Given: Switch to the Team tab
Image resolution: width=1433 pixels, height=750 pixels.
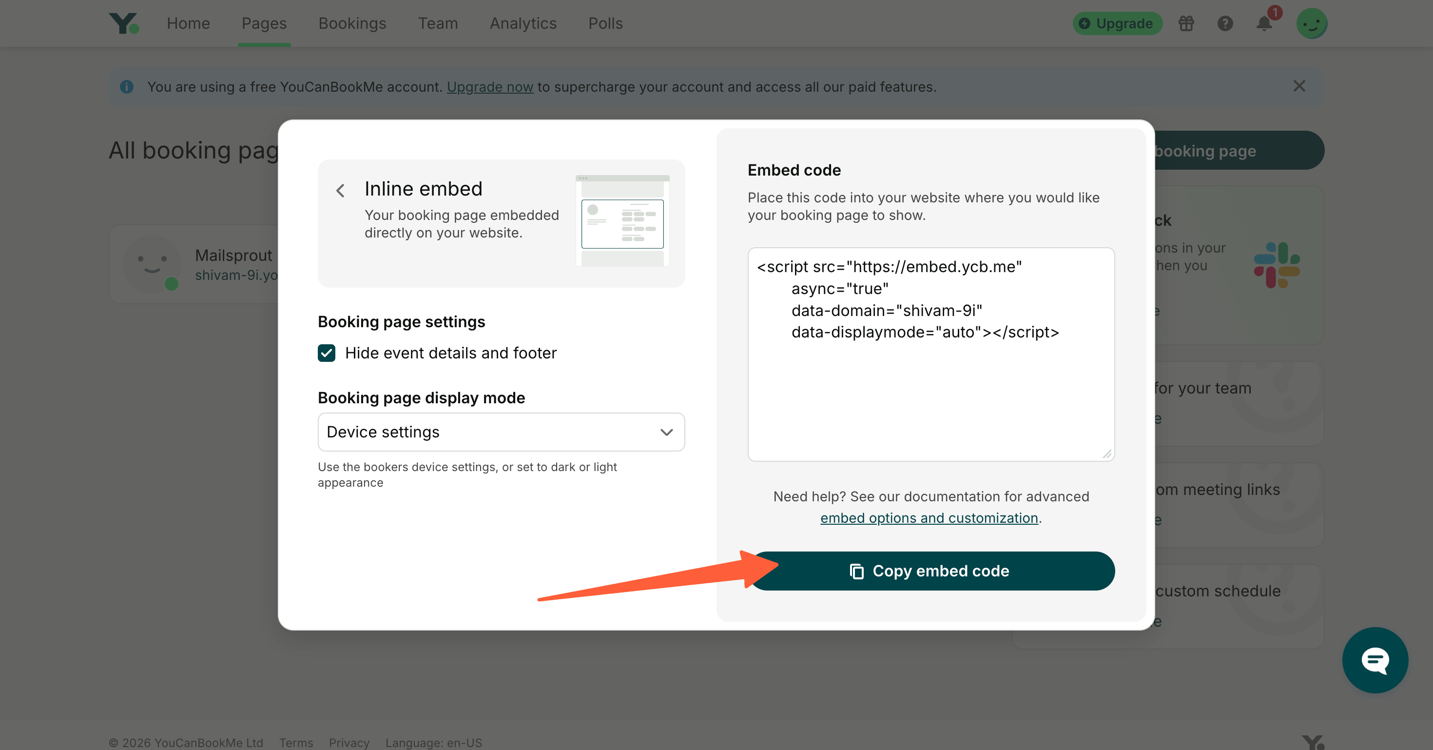Looking at the screenshot, I should 438,23.
